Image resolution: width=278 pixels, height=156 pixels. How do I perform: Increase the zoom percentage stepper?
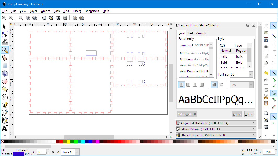(276, 151)
